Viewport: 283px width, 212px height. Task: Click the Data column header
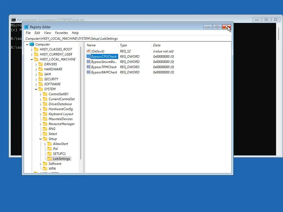(x=191, y=45)
